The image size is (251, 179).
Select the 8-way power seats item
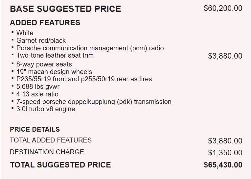tap(44, 64)
